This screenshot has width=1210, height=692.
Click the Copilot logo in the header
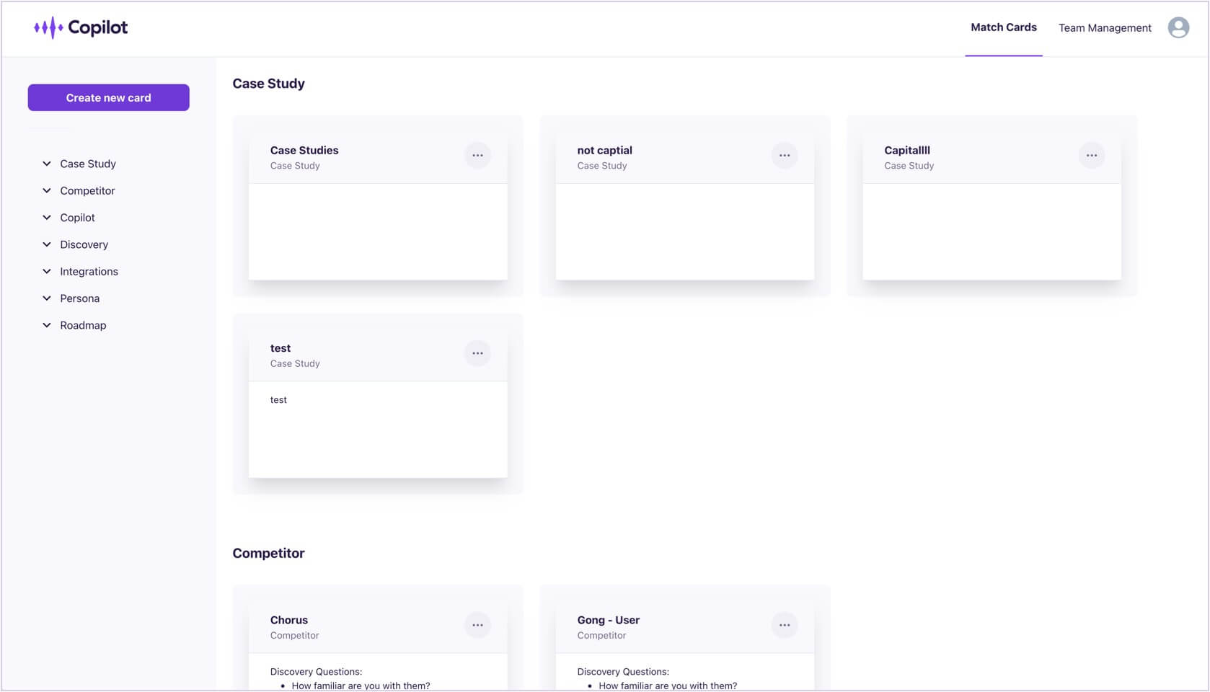(80, 27)
